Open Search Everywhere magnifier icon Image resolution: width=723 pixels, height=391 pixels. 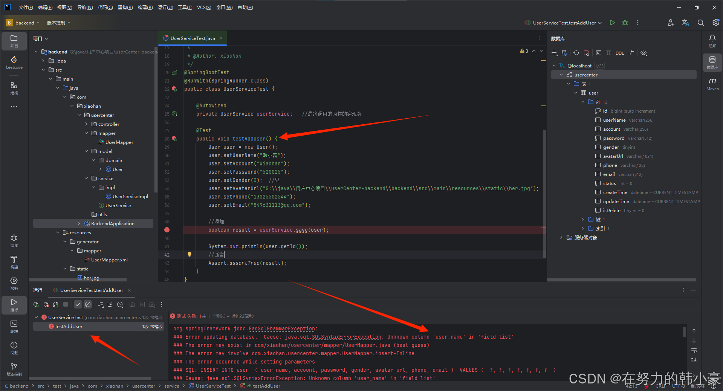[700, 23]
